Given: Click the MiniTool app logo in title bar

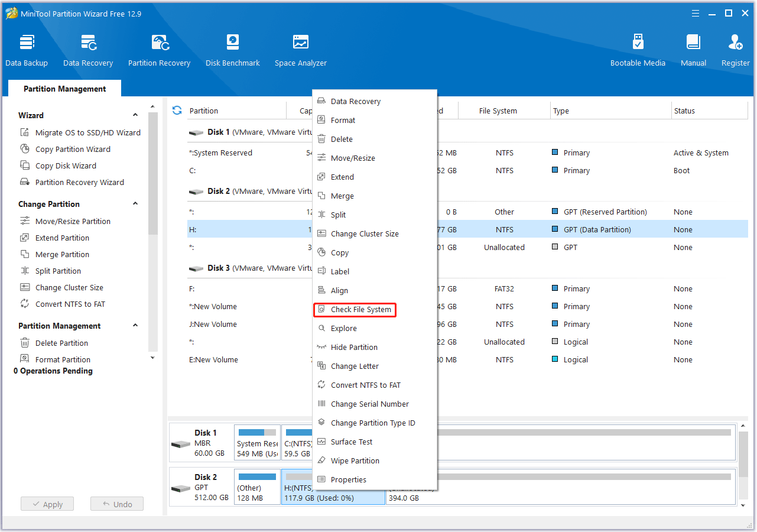Looking at the screenshot, I should point(11,14).
